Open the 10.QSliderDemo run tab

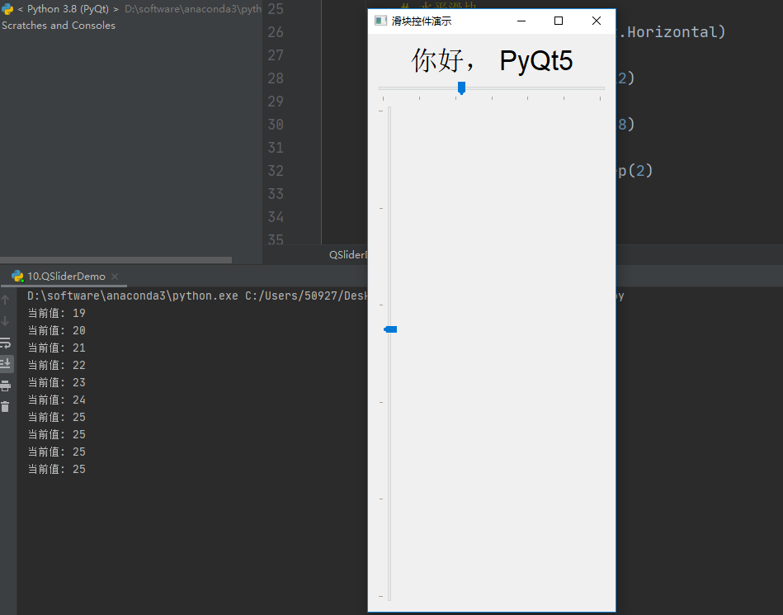tap(66, 277)
